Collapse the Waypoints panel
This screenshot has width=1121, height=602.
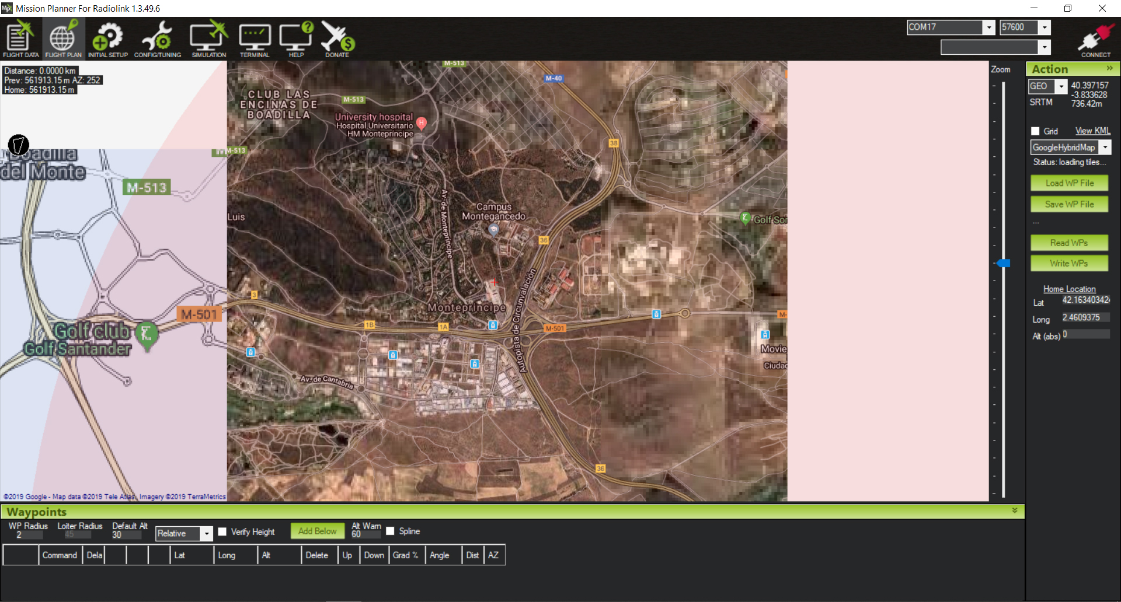pyautogui.click(x=1015, y=510)
